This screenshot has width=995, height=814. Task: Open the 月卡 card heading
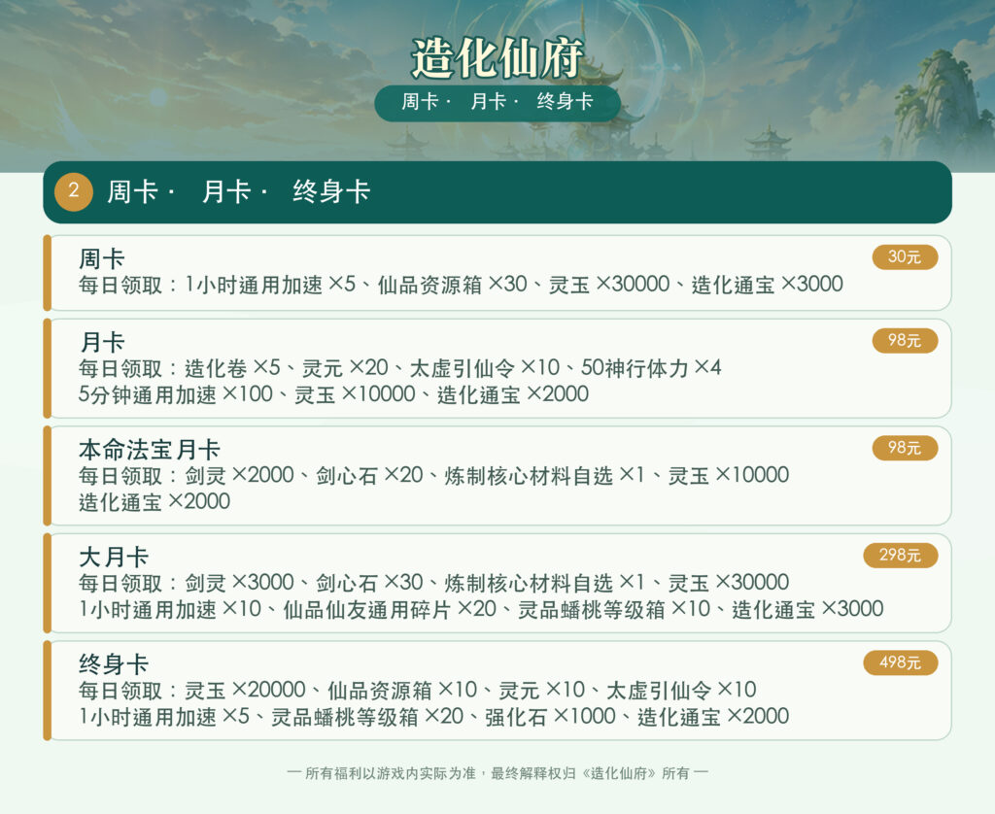pyautogui.click(x=101, y=343)
